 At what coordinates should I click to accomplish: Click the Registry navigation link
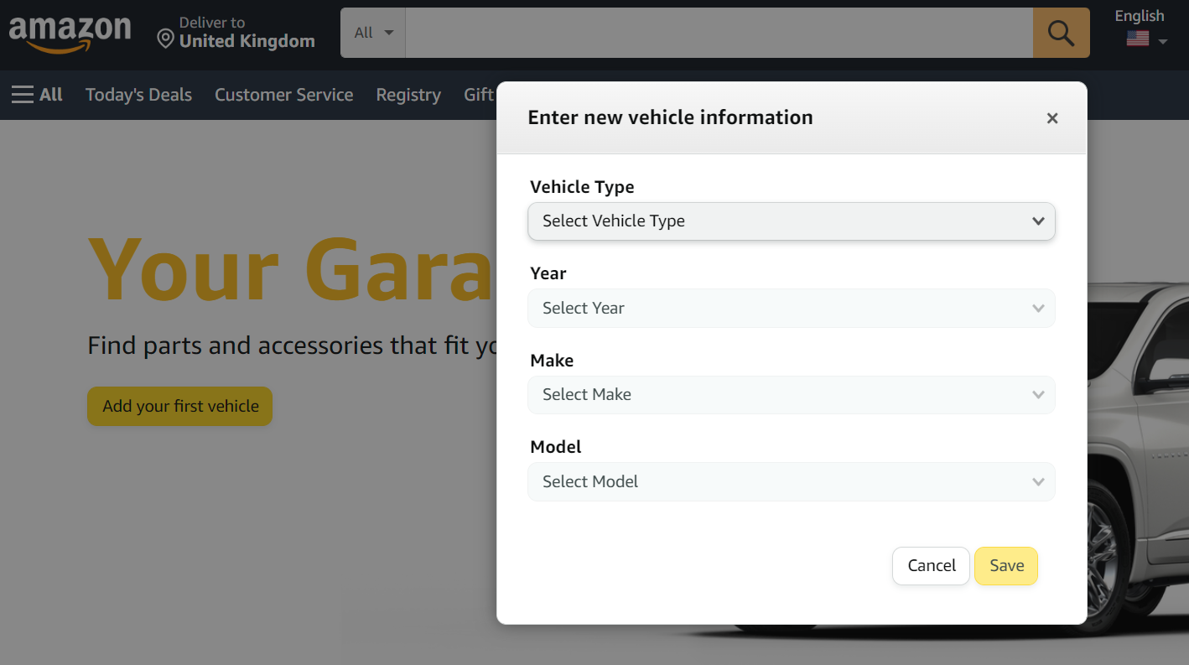(408, 95)
